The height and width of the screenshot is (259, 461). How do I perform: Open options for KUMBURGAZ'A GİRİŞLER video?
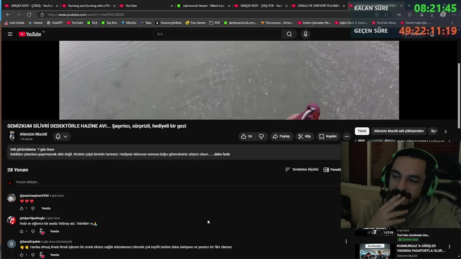(x=449, y=247)
